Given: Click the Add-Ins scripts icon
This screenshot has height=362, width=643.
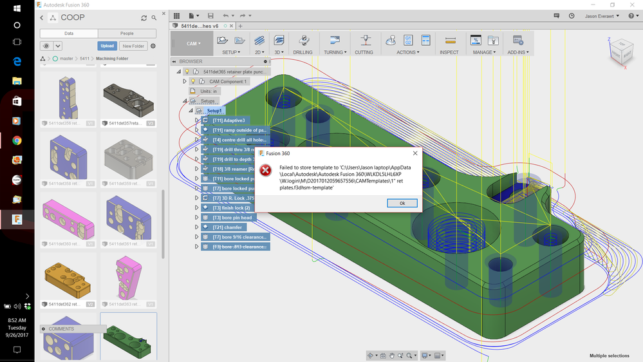Looking at the screenshot, I should pyautogui.click(x=518, y=40).
